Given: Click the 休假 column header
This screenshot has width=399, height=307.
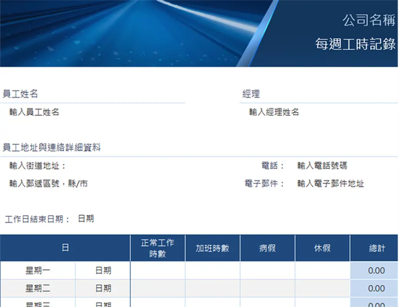Looking at the screenshot, I should pos(322,248).
